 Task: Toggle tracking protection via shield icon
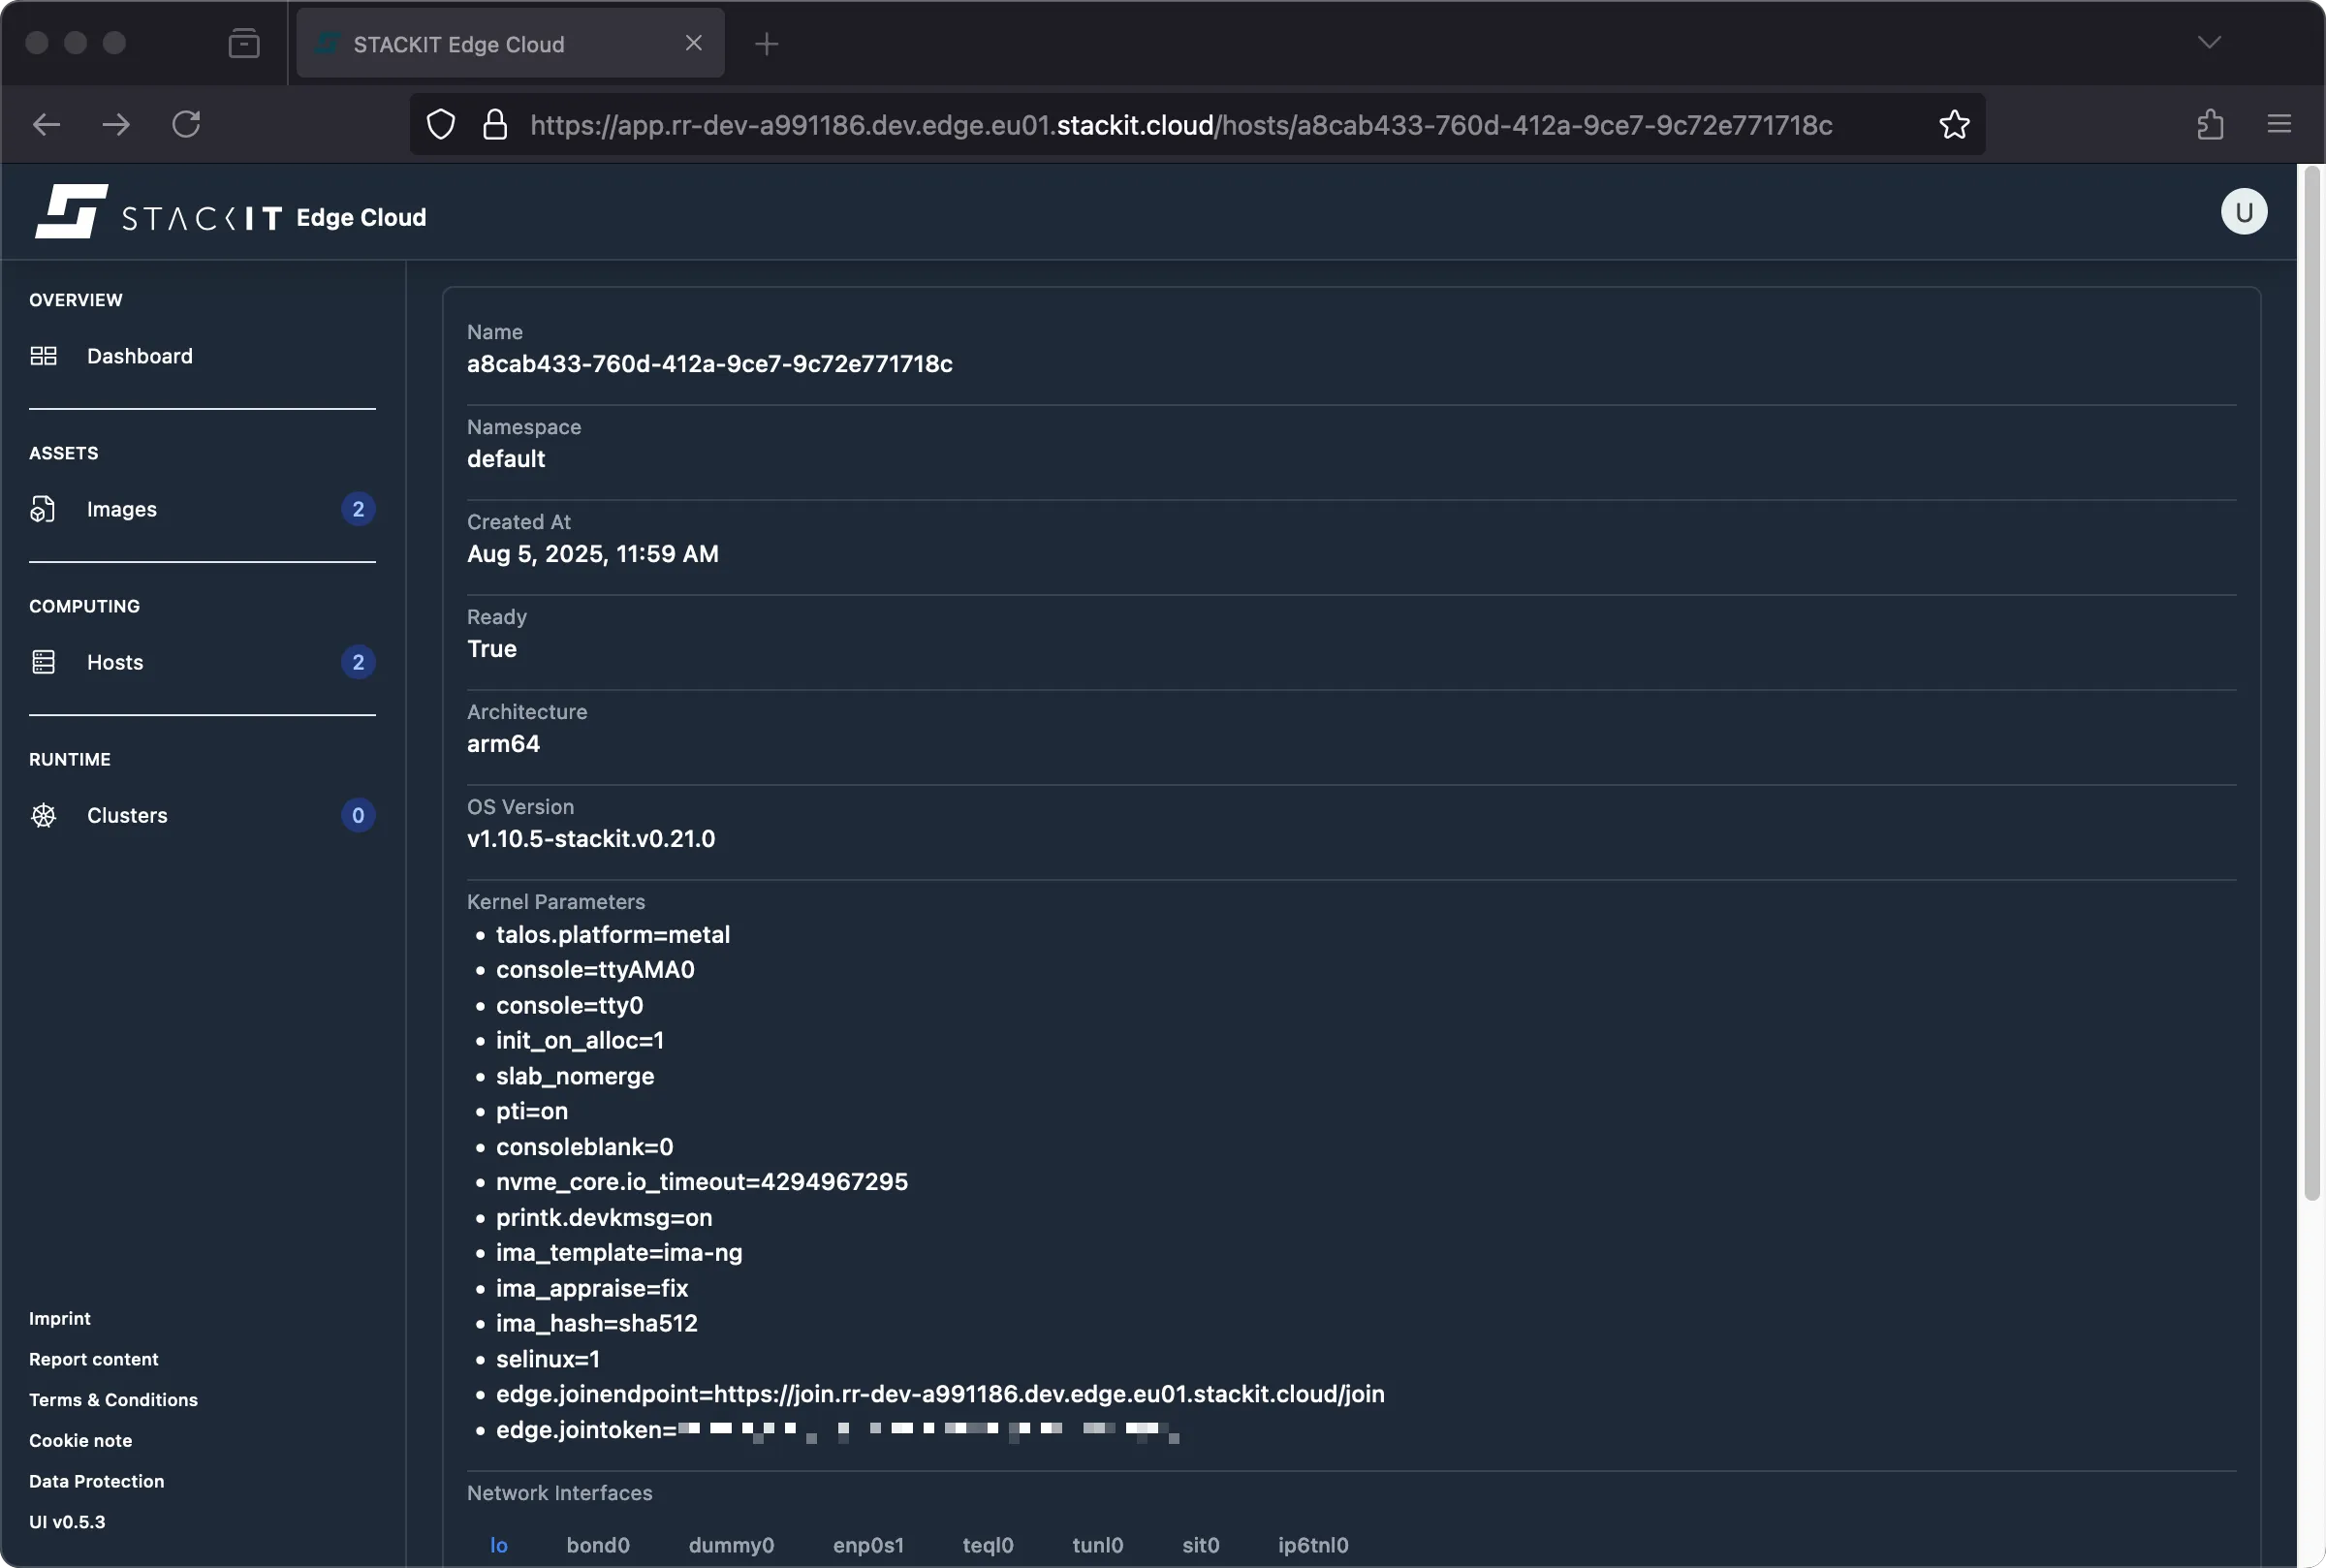point(440,123)
